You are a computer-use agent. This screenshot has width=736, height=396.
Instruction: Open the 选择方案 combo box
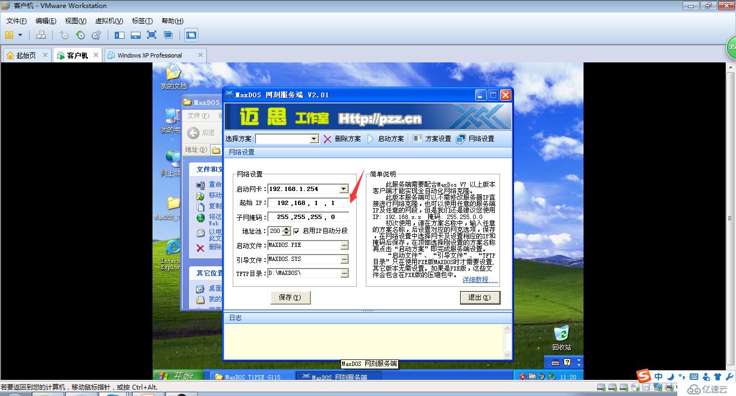click(x=287, y=139)
